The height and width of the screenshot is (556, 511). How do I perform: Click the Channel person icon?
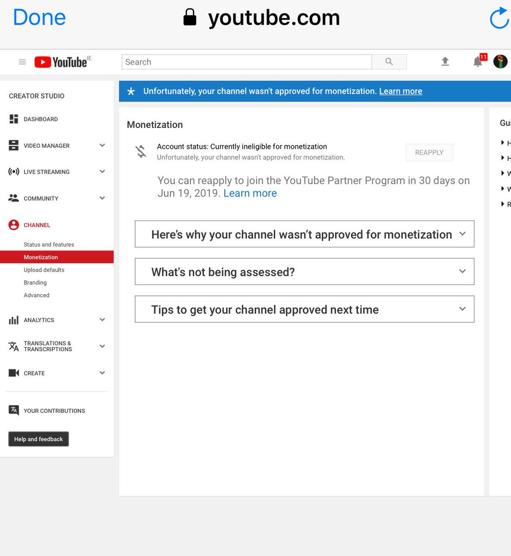14,225
